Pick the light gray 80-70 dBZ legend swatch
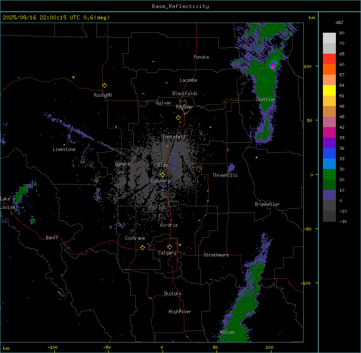Image resolution: width=361 pixels, height=353 pixels. click(x=329, y=38)
